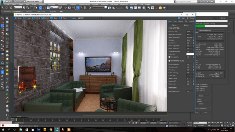Click the Glare intensity spinner arrows

tap(194, 67)
